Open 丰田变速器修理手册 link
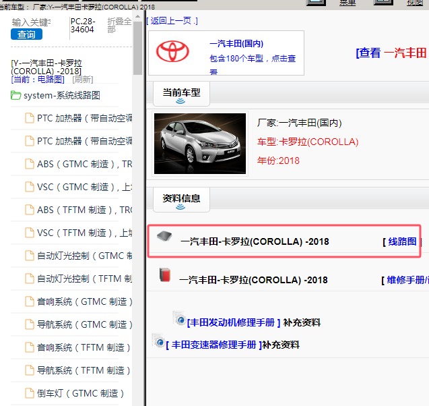The width and height of the screenshot is (429, 406). coord(213,345)
